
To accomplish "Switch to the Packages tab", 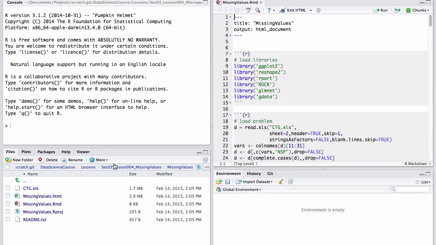I will click(x=46, y=152).
